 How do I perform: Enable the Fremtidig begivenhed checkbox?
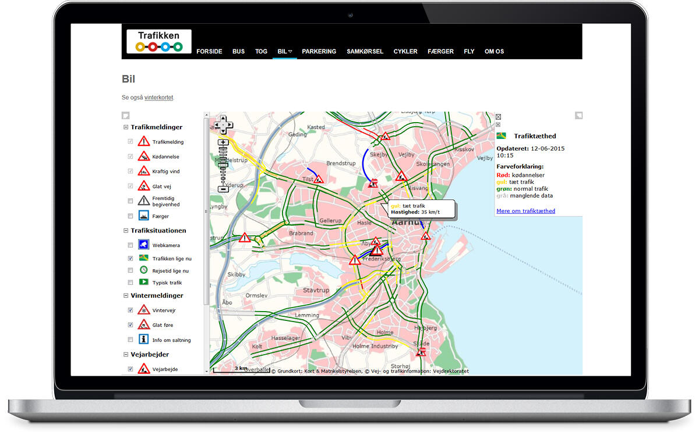pyautogui.click(x=130, y=201)
